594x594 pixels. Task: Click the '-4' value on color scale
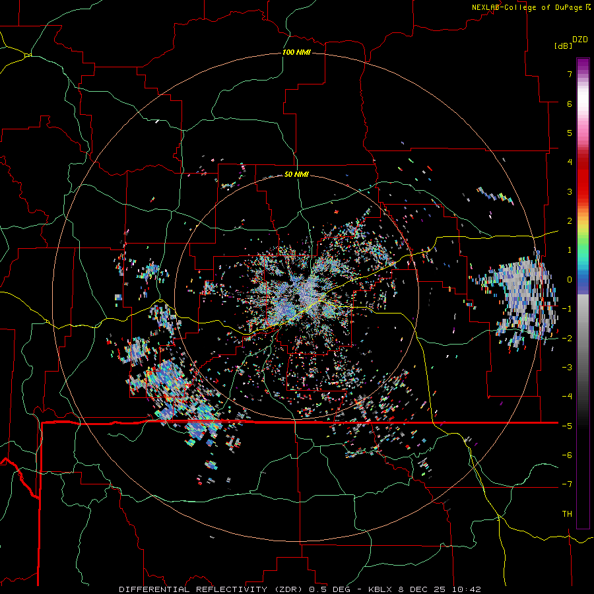click(x=567, y=397)
